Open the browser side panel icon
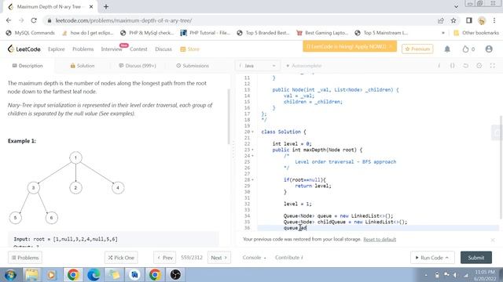This screenshot has height=282, width=503. coord(469,20)
